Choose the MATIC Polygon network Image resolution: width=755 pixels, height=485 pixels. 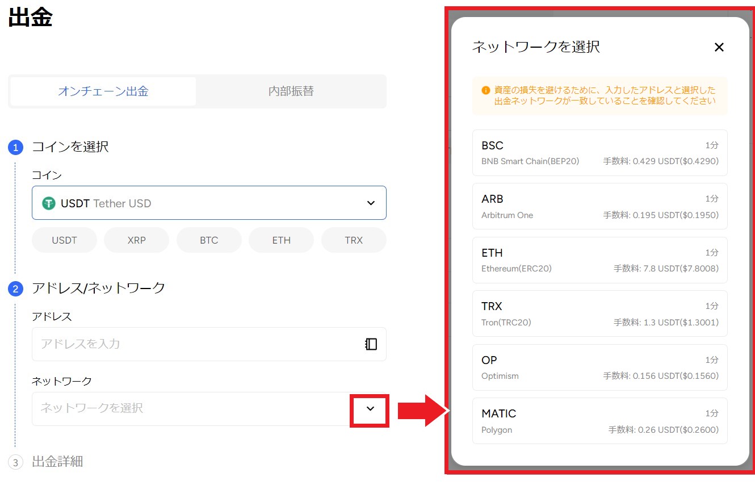[x=600, y=421]
